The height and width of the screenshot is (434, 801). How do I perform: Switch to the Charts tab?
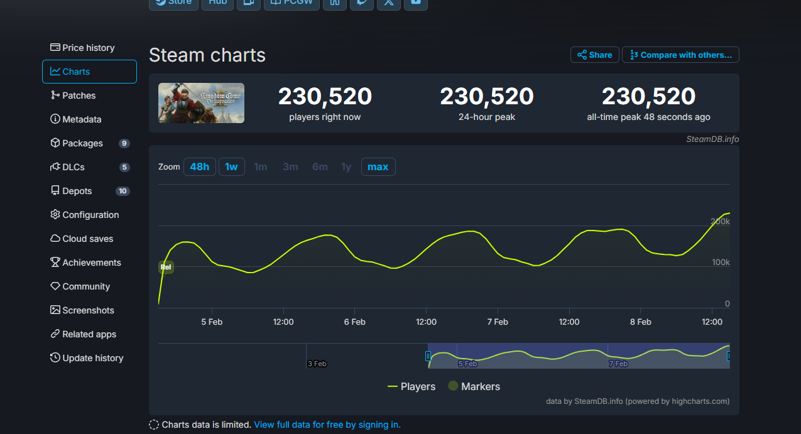pyautogui.click(x=89, y=72)
